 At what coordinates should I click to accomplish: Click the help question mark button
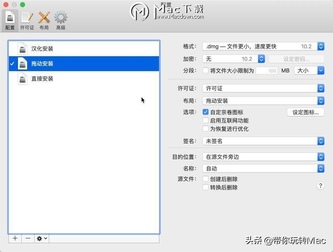coord(320,186)
